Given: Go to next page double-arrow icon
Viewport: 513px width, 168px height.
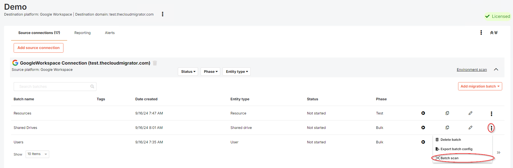Looking at the screenshot, I should click(x=498, y=152).
